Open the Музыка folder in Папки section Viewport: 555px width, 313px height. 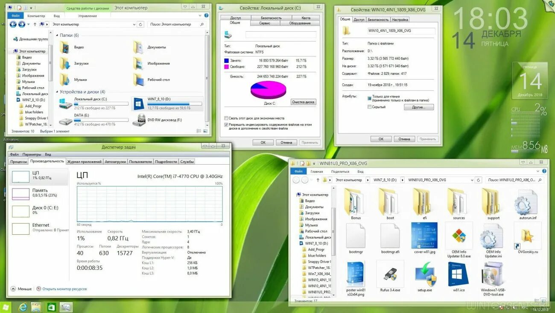(65, 80)
